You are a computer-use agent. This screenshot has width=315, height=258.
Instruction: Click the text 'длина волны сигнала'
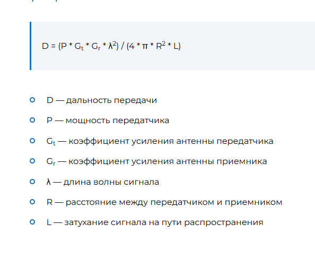111,182
